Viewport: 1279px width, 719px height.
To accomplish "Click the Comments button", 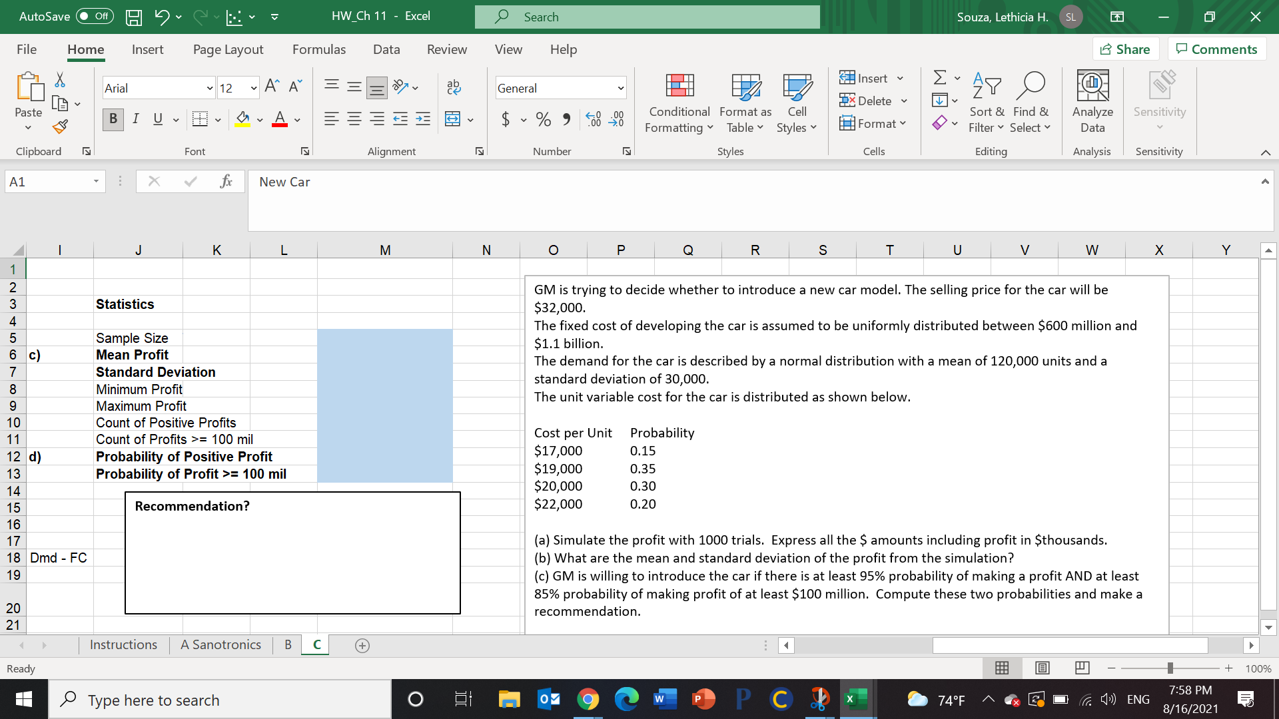I will (1217, 49).
